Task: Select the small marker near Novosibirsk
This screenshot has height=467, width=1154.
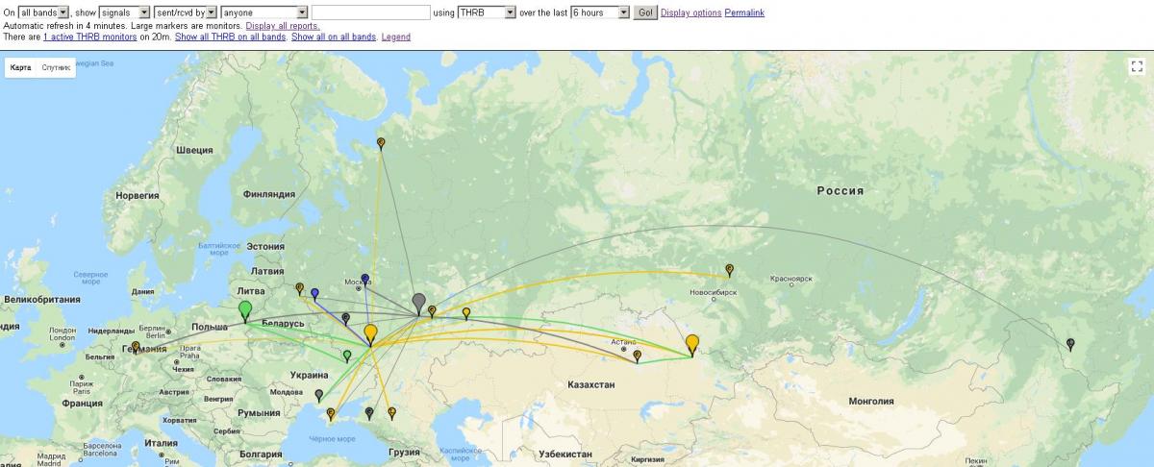Action: 729,269
